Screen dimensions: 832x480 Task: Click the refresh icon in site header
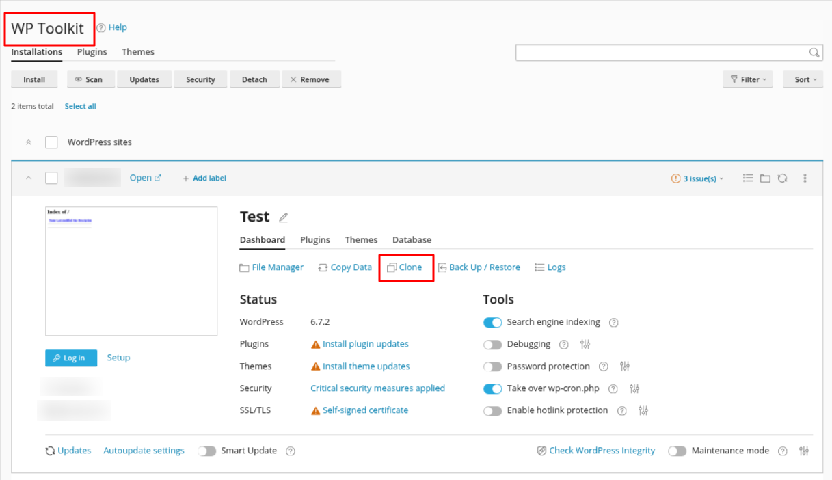(x=782, y=178)
